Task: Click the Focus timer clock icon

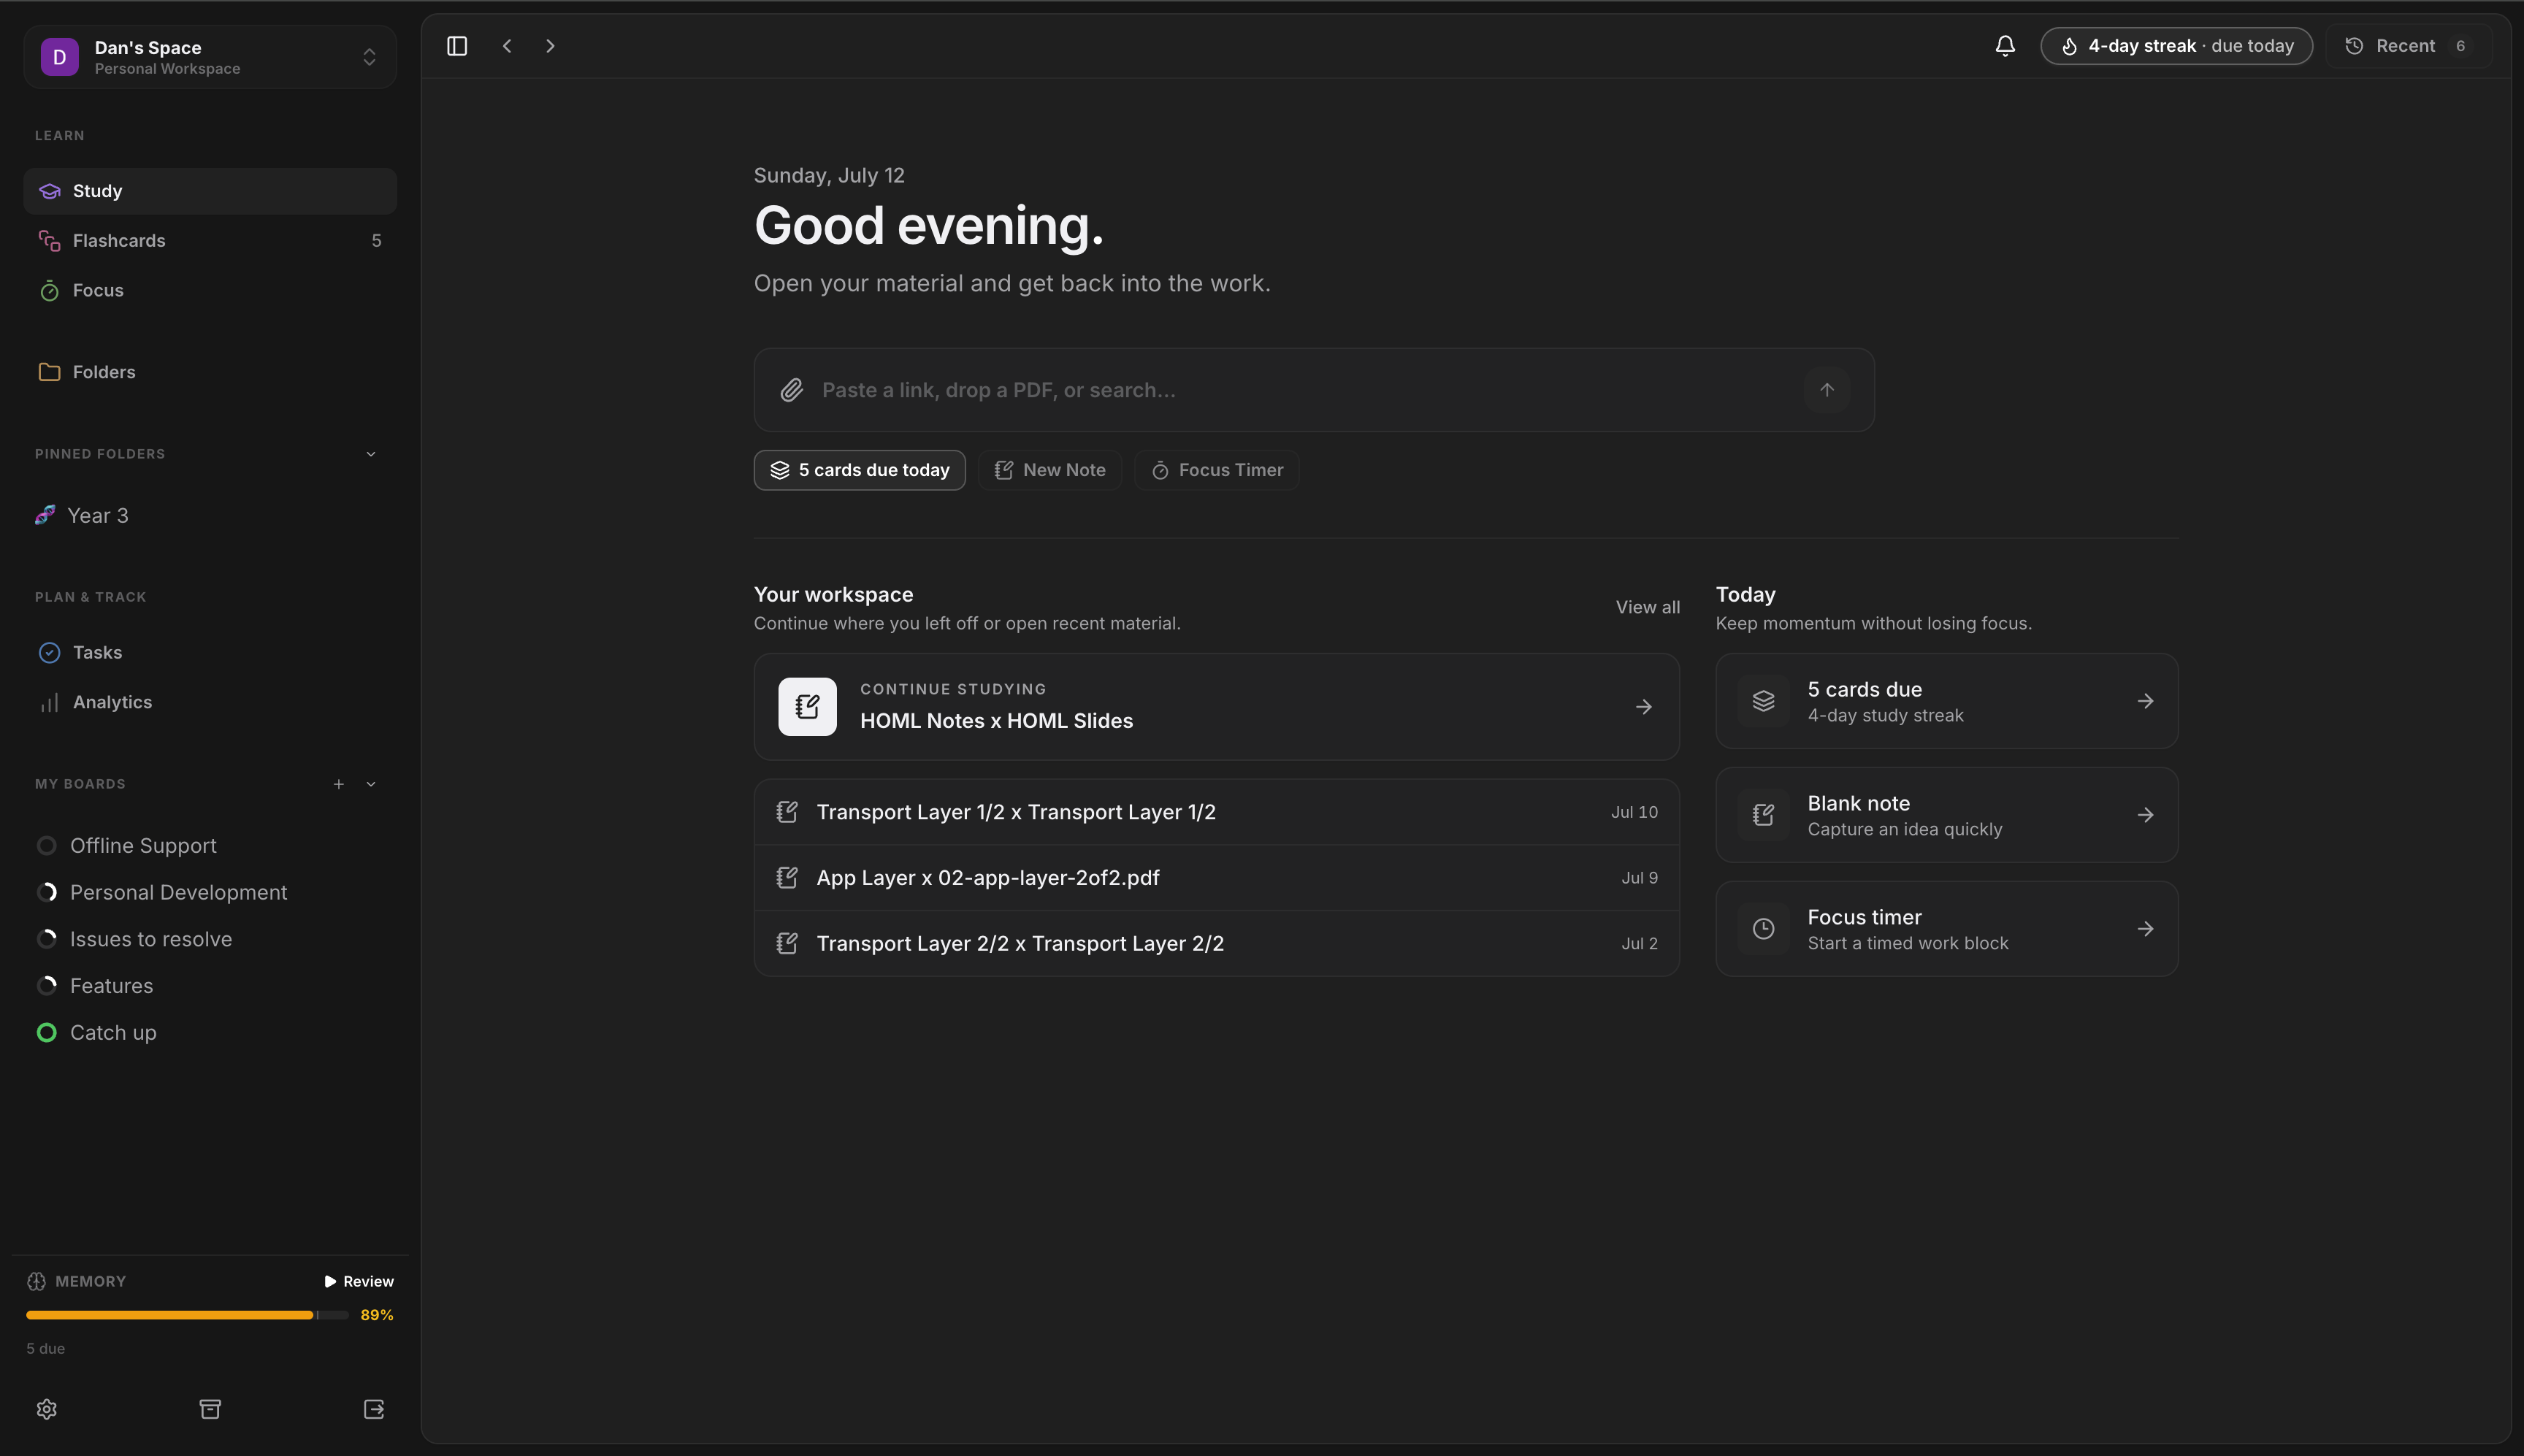Action: (1764, 929)
